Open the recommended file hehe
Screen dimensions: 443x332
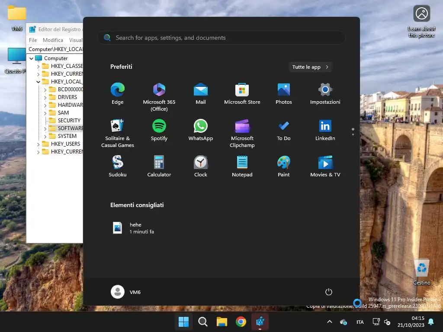click(x=134, y=228)
